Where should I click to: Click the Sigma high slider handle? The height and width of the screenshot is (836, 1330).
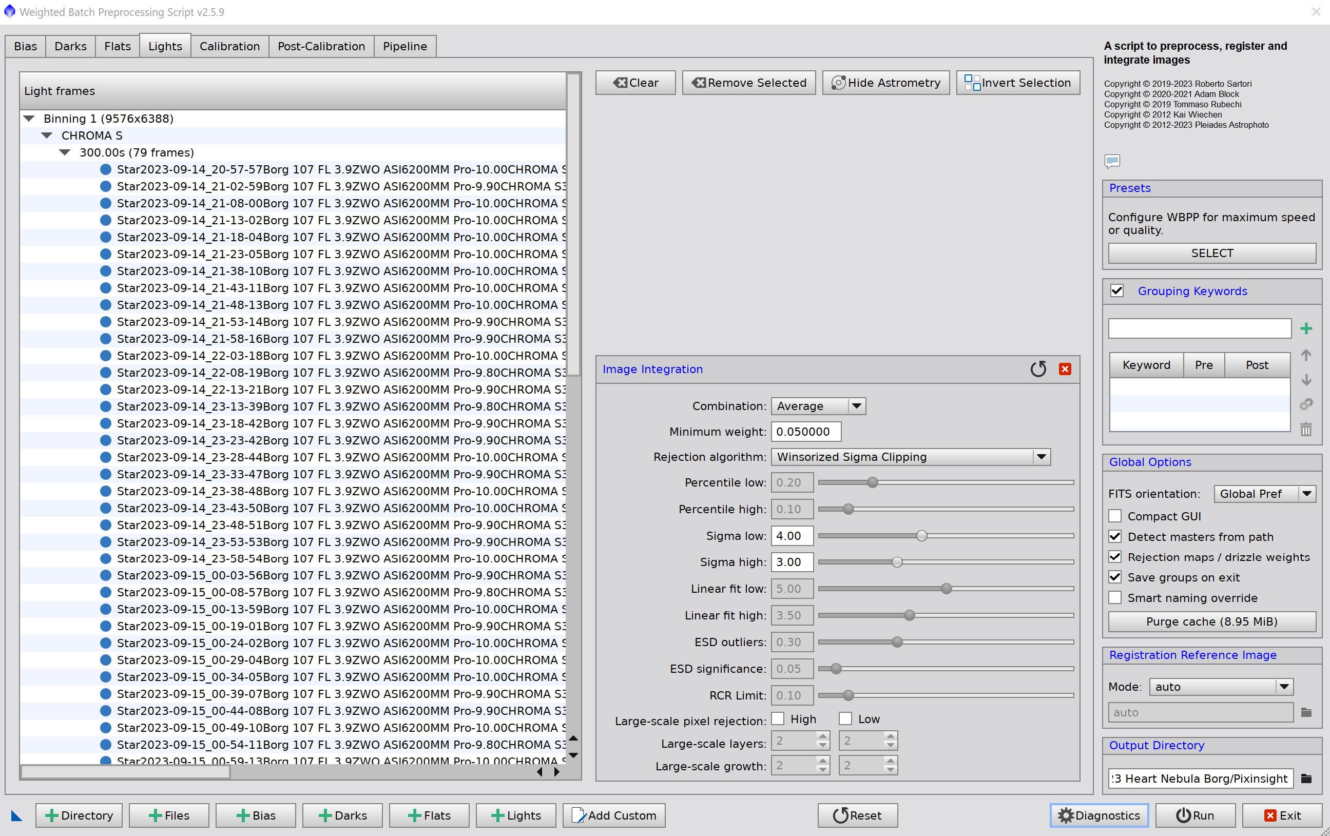click(x=897, y=562)
